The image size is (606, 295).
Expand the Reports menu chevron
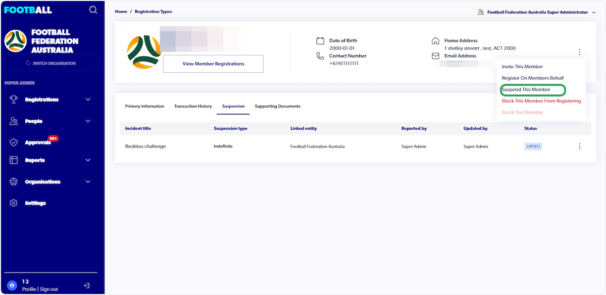click(88, 160)
